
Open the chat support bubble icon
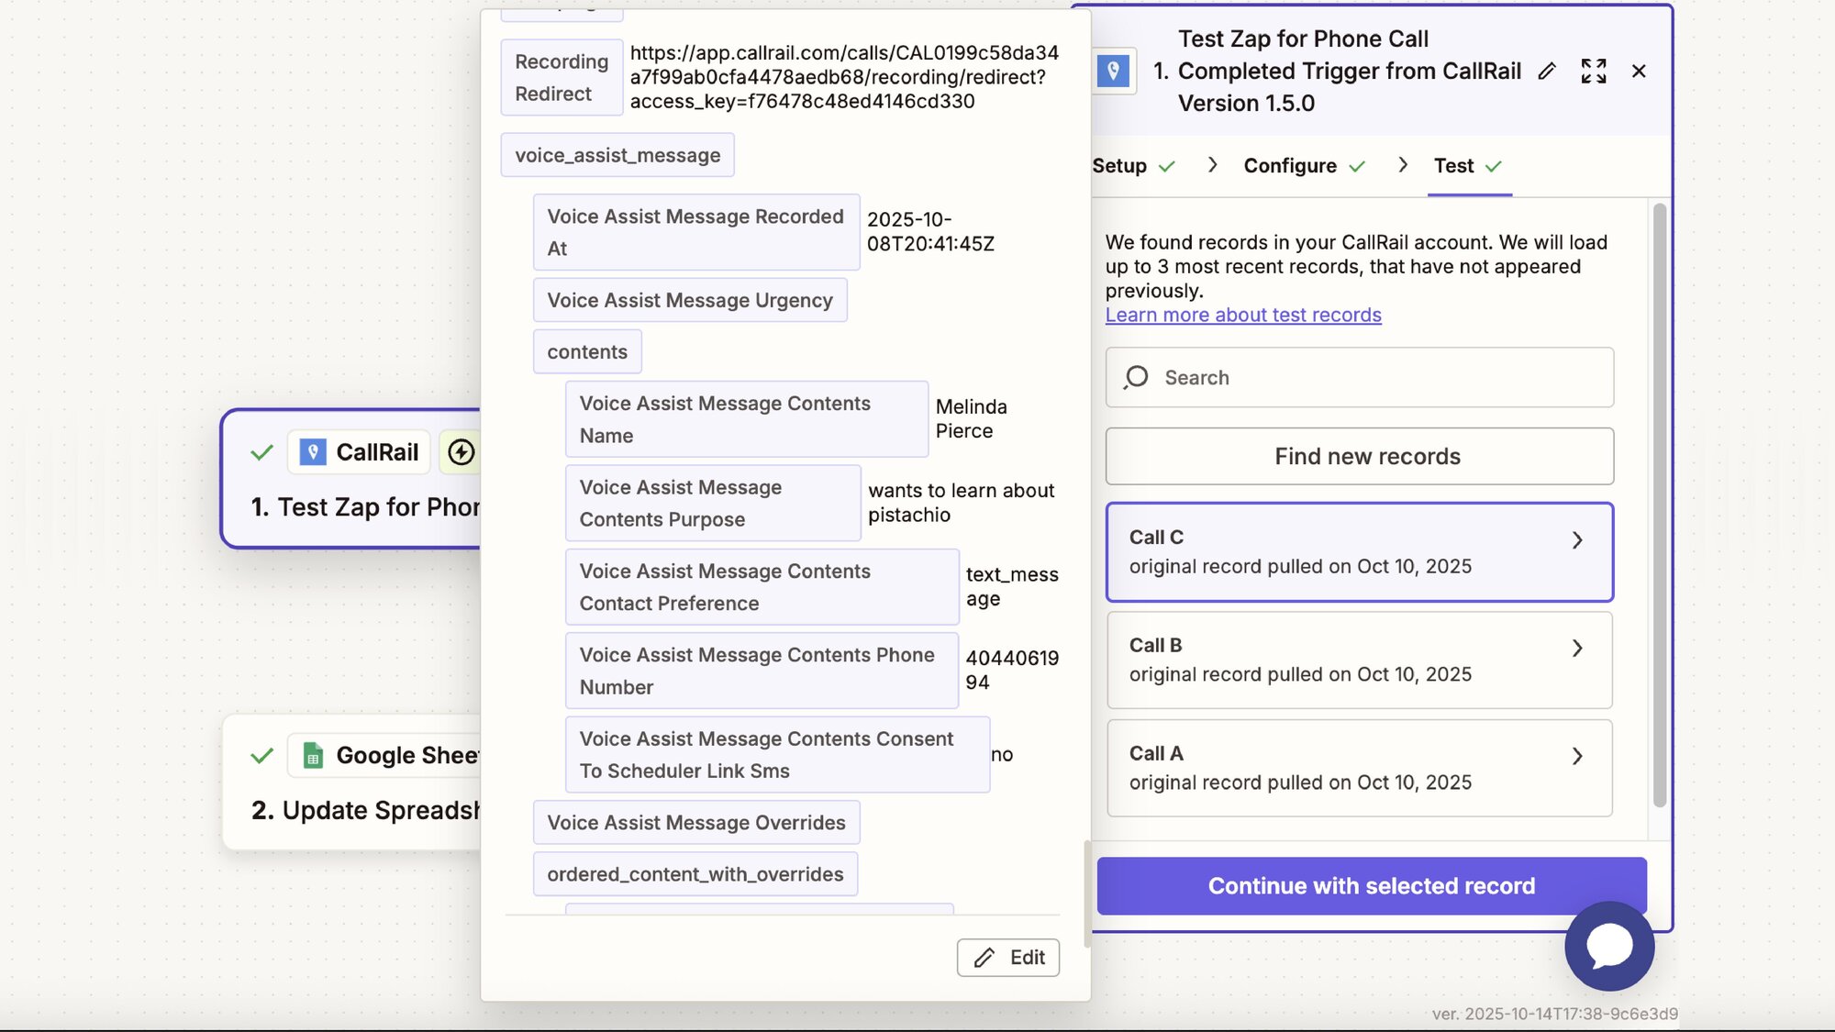(x=1609, y=946)
